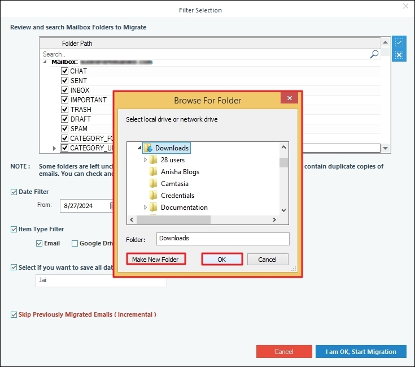This screenshot has height=367, width=415.
Task: Uncheck the SENT folder checkbox
Action: [64, 80]
